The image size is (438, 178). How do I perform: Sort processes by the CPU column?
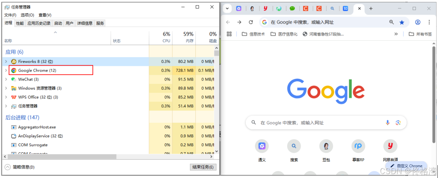point(160,37)
